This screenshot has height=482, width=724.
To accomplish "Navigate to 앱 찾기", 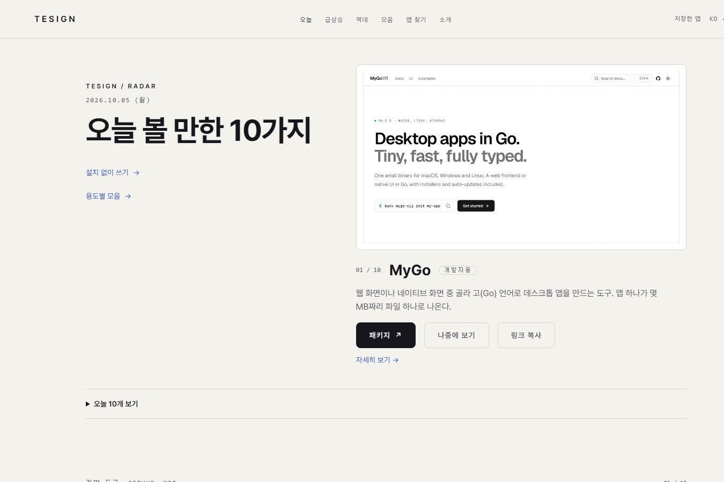I will (416, 20).
